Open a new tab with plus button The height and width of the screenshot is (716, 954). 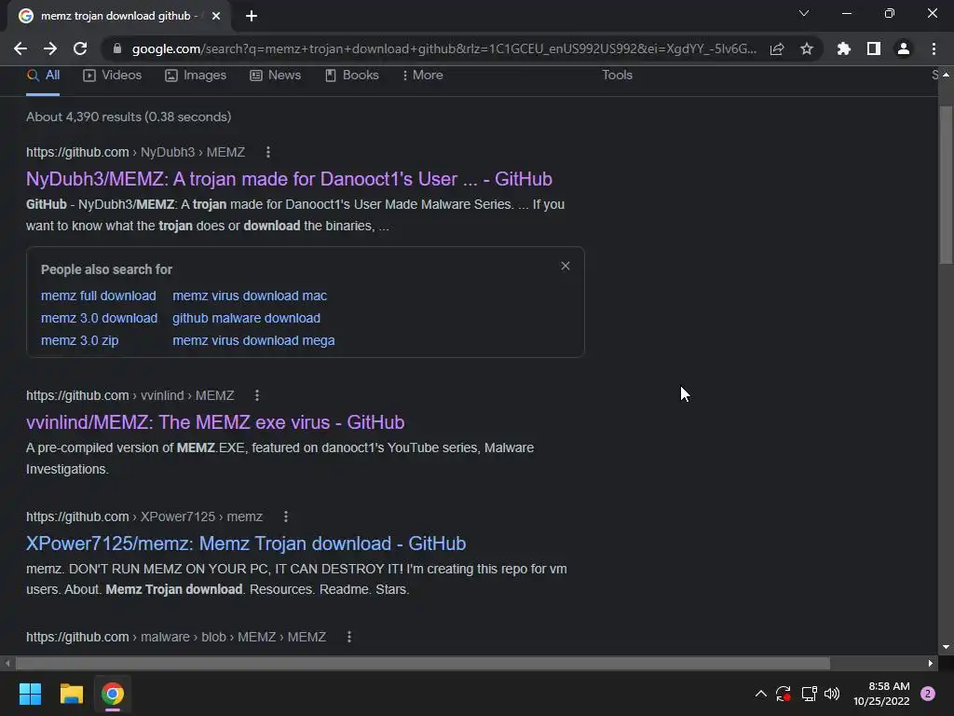pyautogui.click(x=252, y=16)
